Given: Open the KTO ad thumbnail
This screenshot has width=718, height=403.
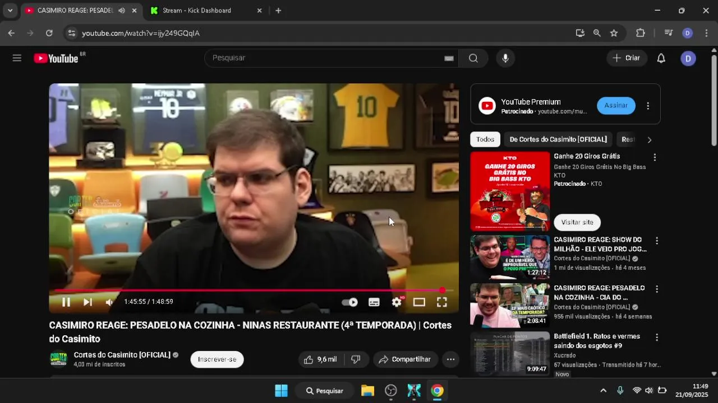Looking at the screenshot, I should 510,191.
